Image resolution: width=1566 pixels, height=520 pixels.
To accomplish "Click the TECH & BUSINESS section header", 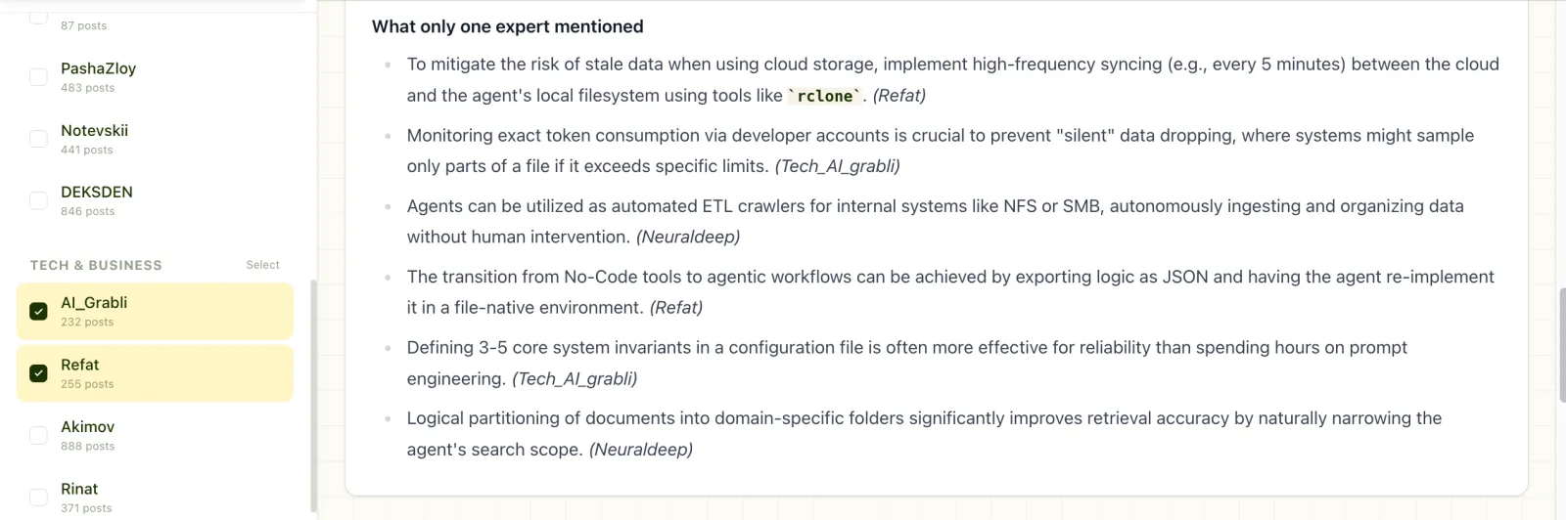I will click(96, 265).
